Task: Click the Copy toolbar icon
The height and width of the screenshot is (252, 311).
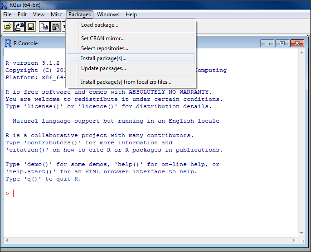Action: click(x=44, y=27)
